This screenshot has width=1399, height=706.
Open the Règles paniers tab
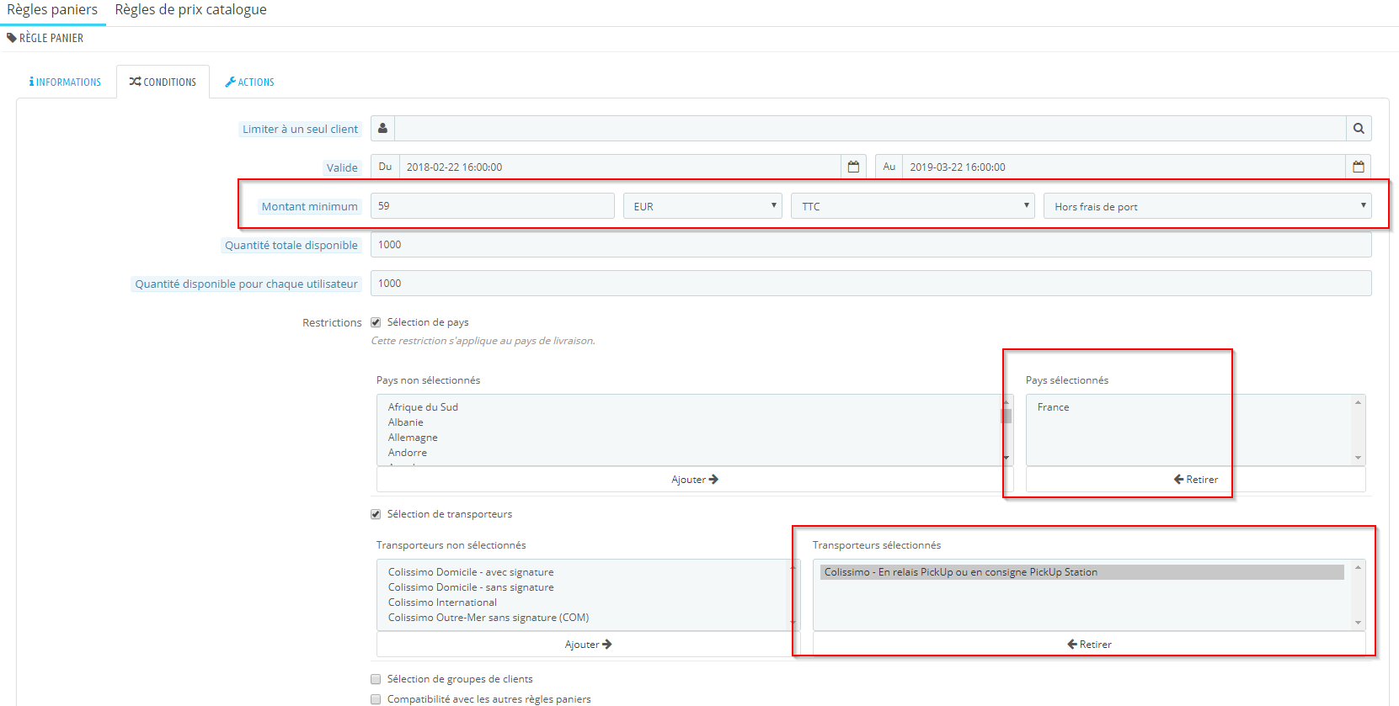point(52,10)
